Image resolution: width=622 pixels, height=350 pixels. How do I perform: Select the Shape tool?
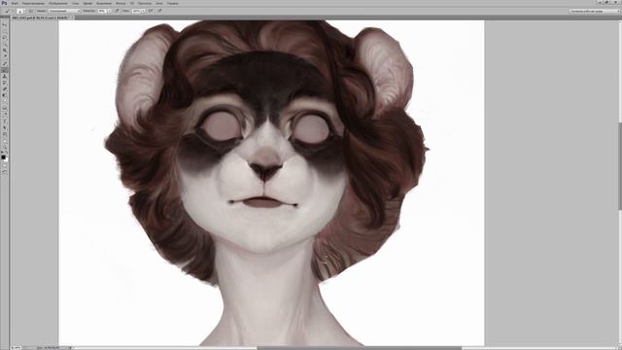pyautogui.click(x=5, y=134)
